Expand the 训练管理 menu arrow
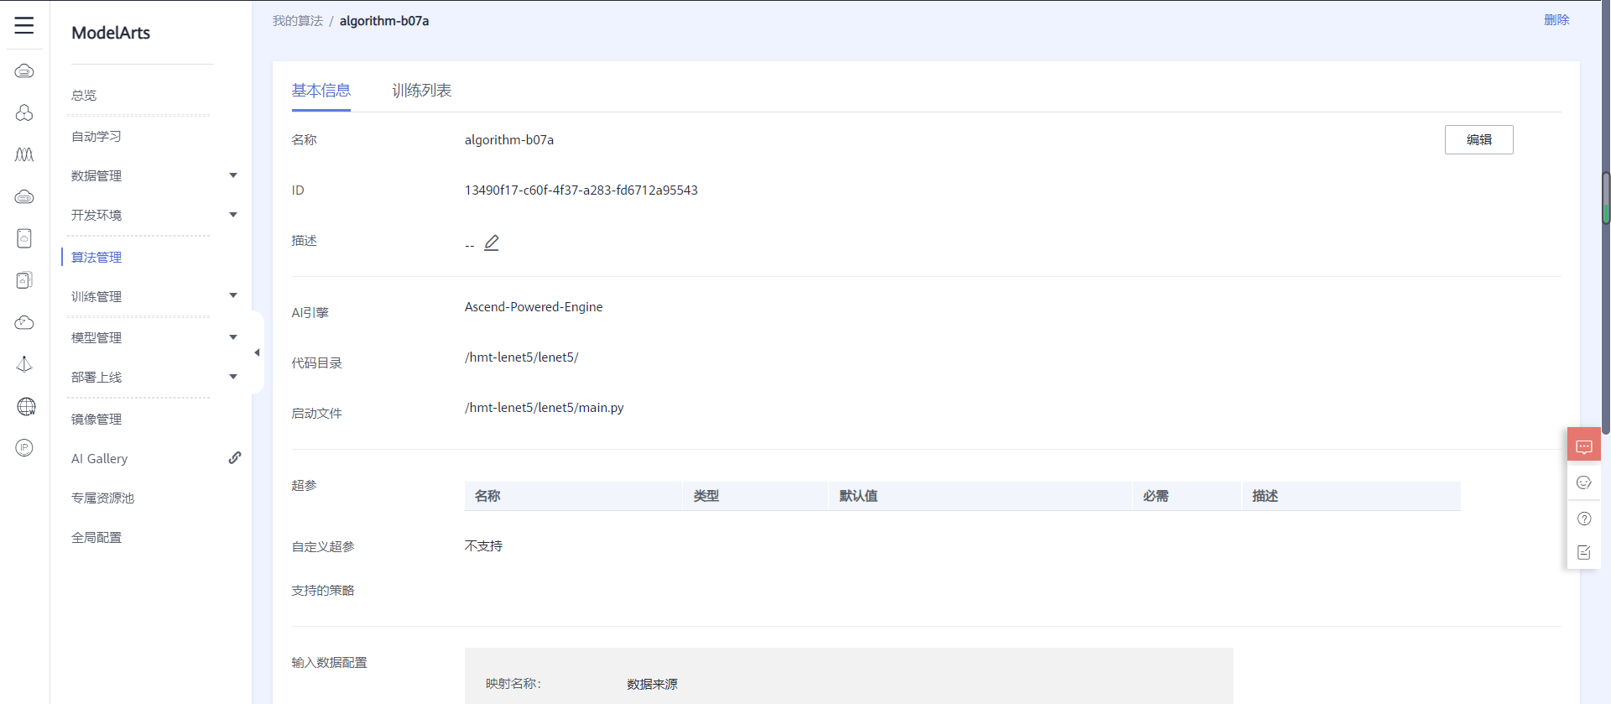The height and width of the screenshot is (704, 1611). [233, 295]
